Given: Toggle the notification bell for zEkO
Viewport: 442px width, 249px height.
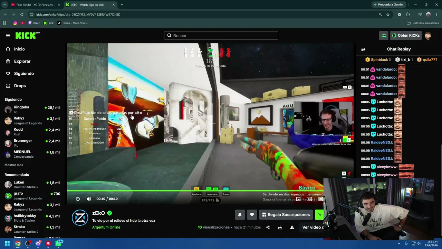Looking at the screenshot, I should [x=240, y=215].
